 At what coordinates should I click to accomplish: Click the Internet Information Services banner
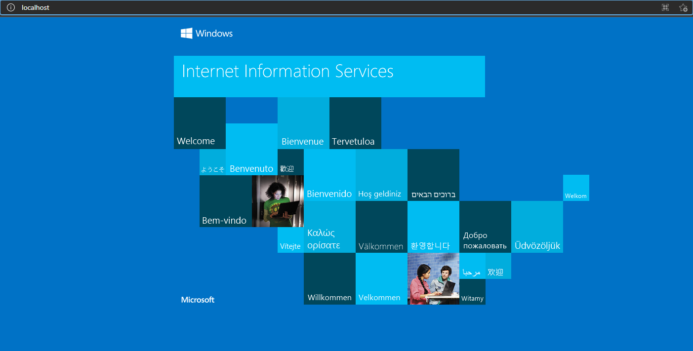(x=329, y=77)
